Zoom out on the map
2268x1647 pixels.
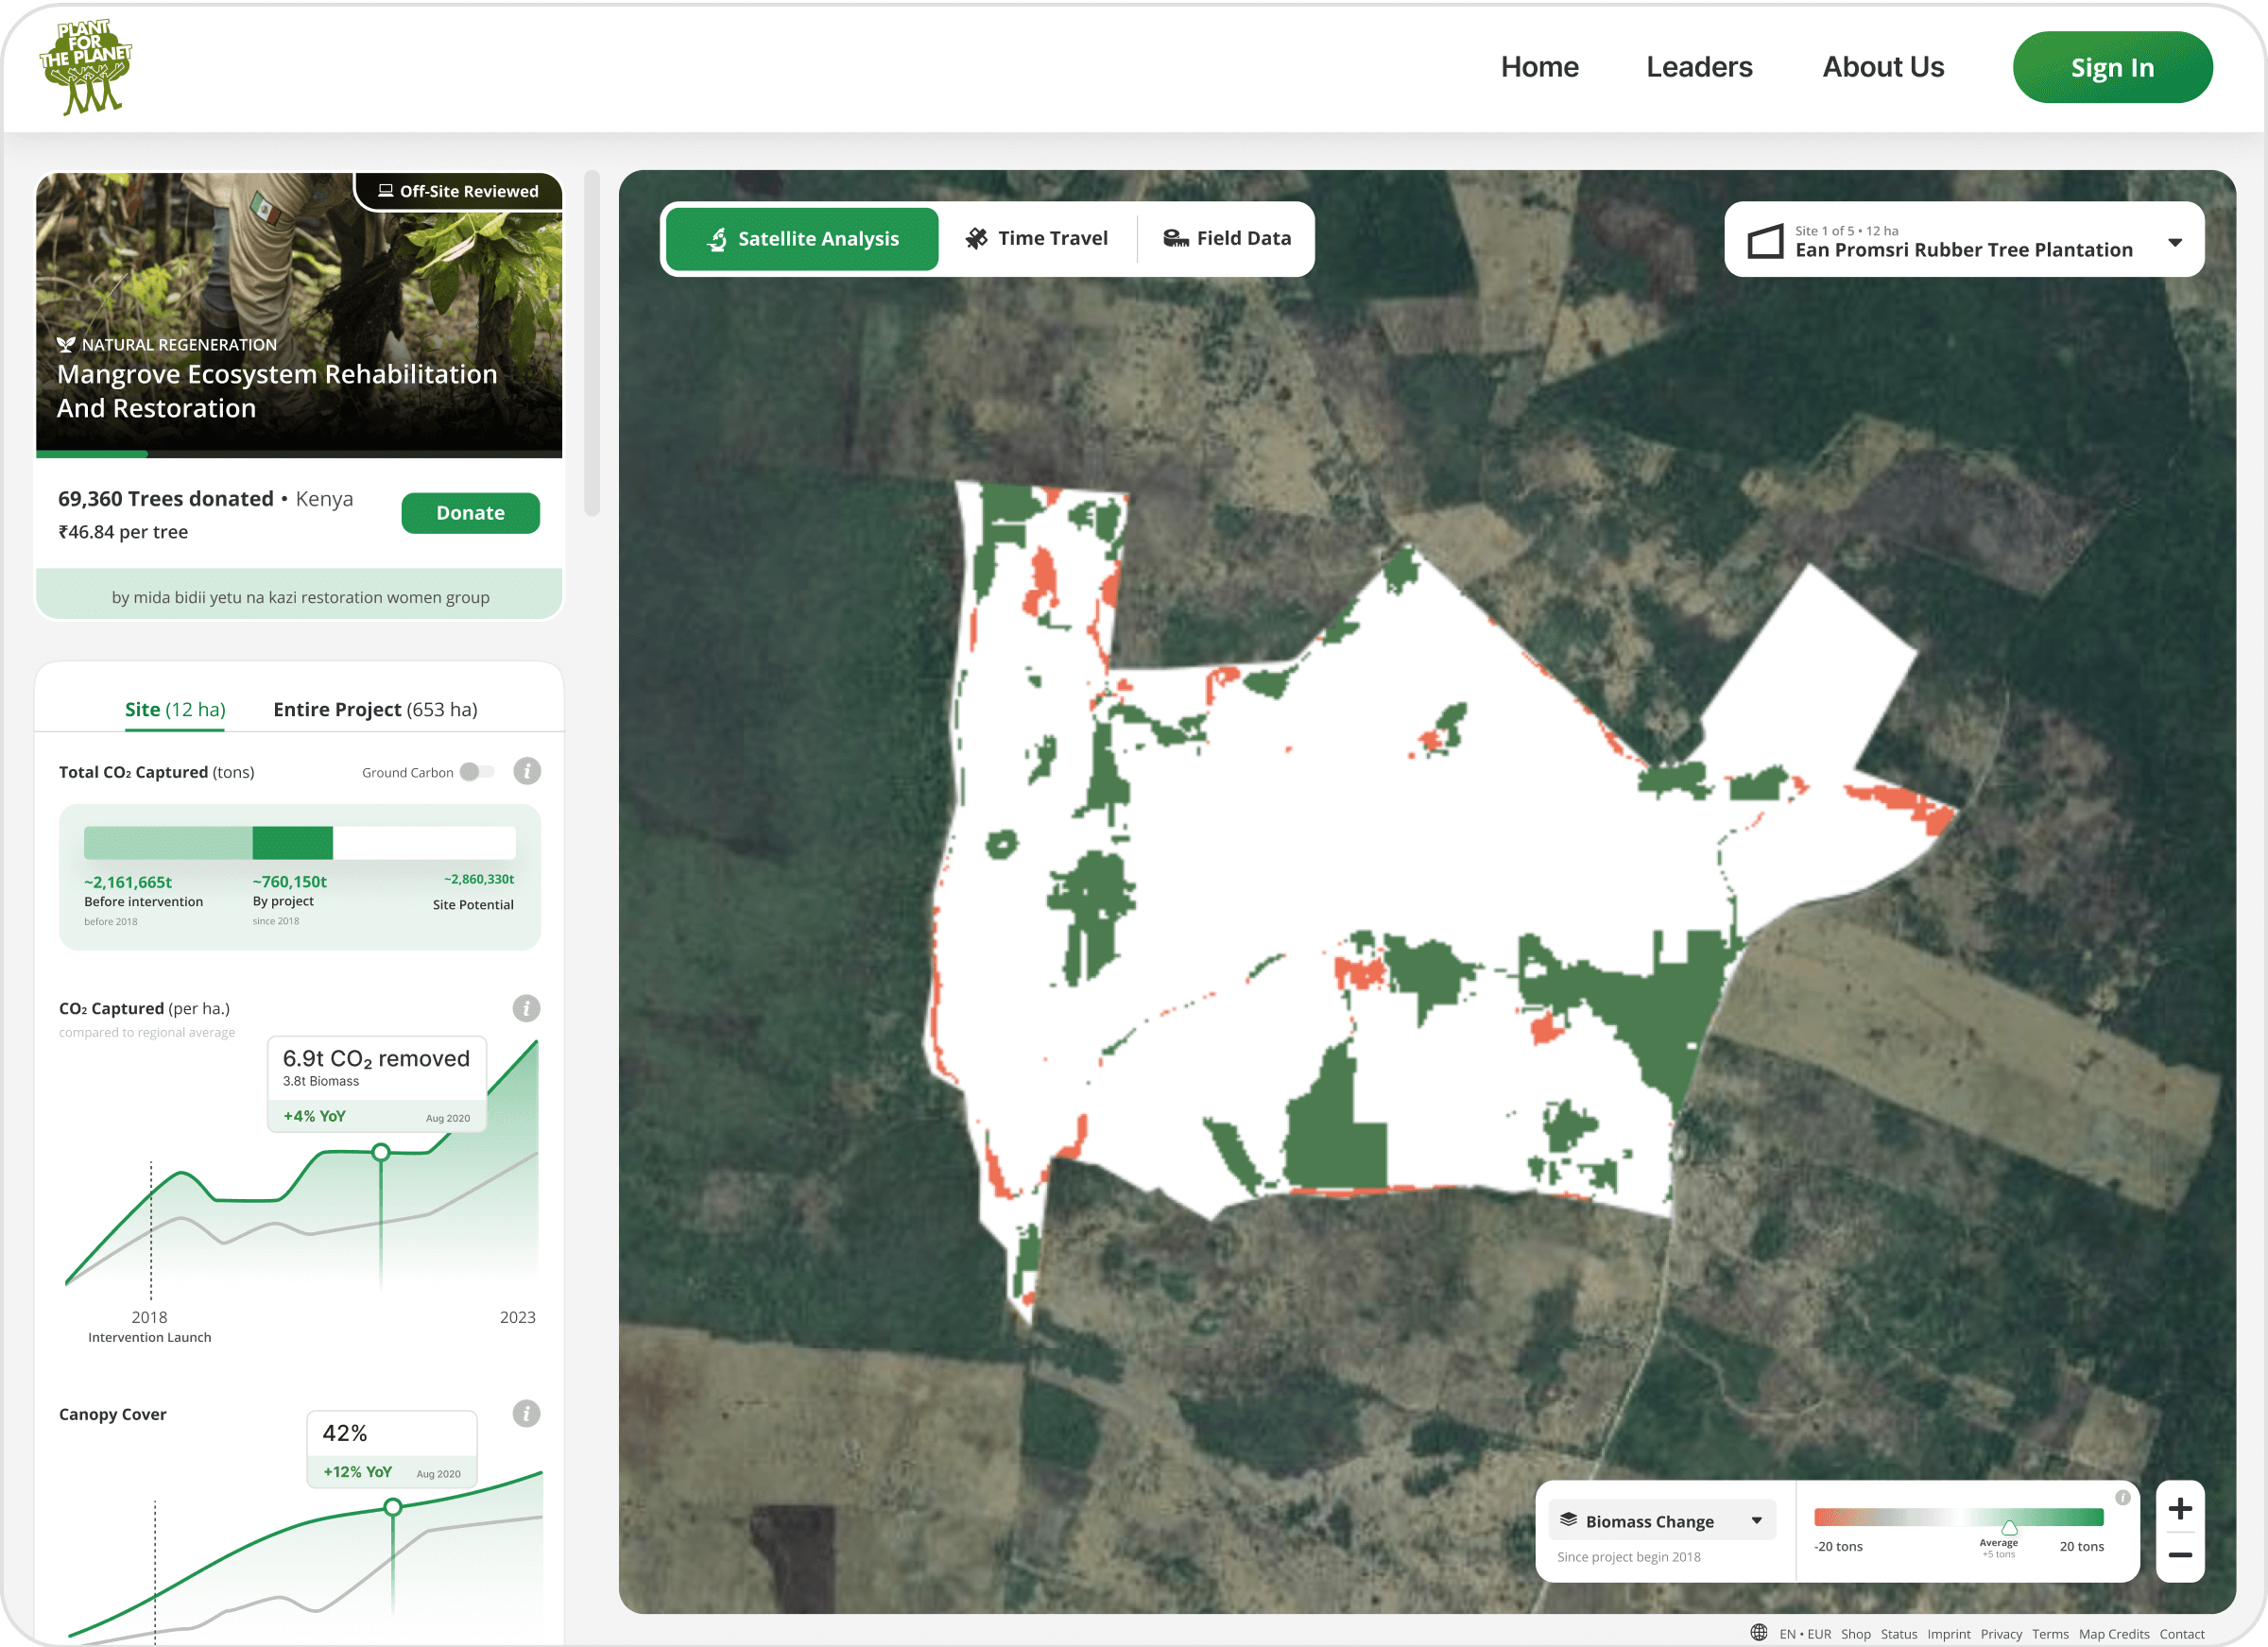[2180, 1556]
